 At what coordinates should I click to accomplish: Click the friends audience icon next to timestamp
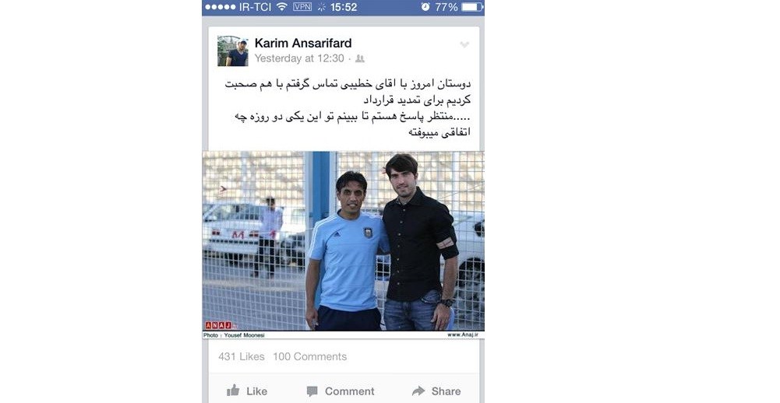pos(360,58)
